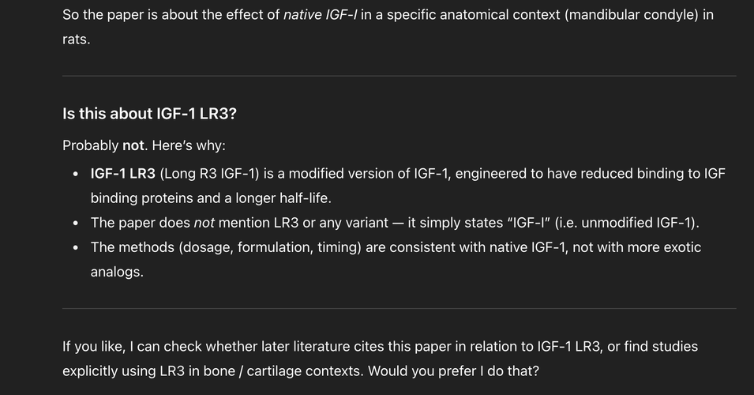Click the bullet marker before "The paper does"
Screen dimensions: 754x395
coord(76,223)
